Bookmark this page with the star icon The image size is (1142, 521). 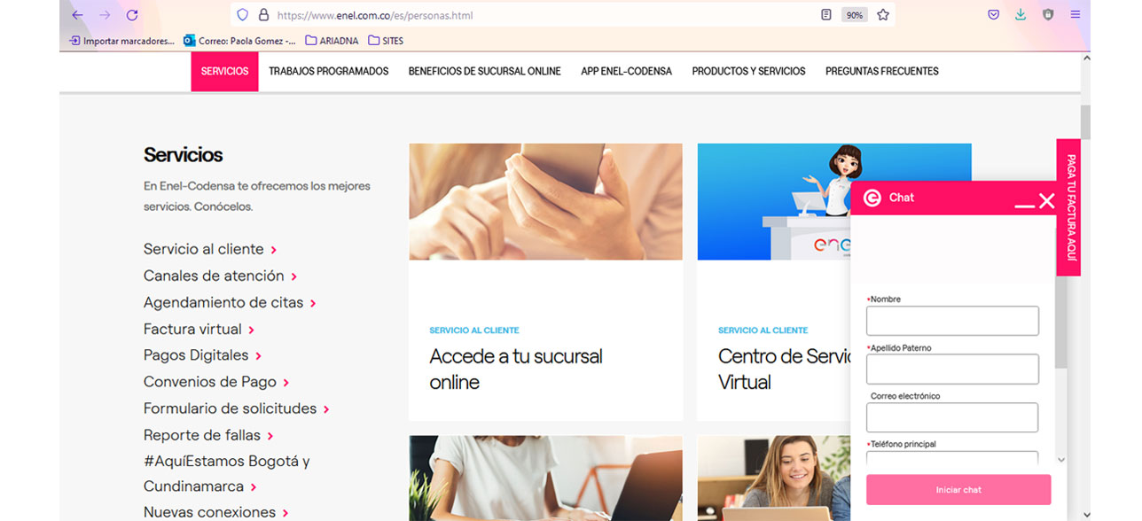point(883,15)
